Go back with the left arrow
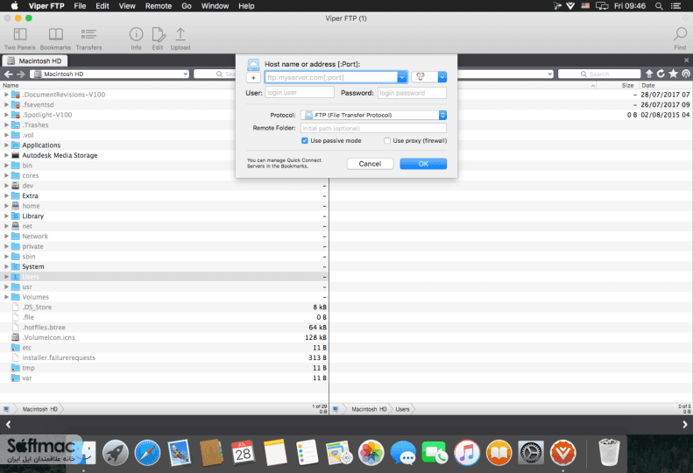 click(x=9, y=74)
